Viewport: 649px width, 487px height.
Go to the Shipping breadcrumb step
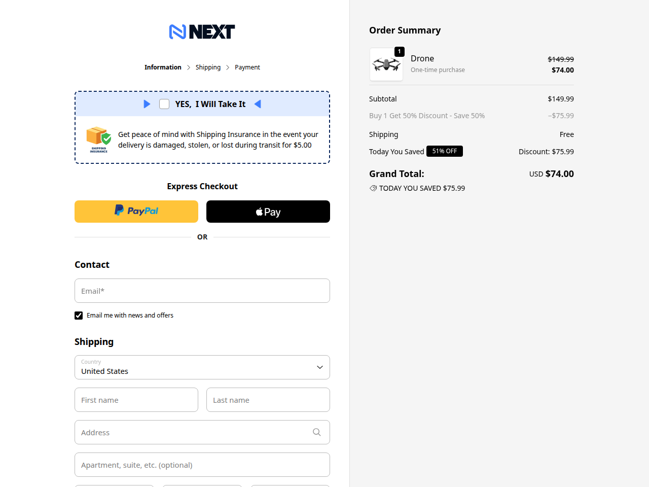[x=208, y=67]
